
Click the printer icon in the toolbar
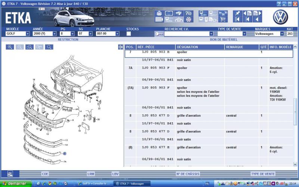click(159, 13)
